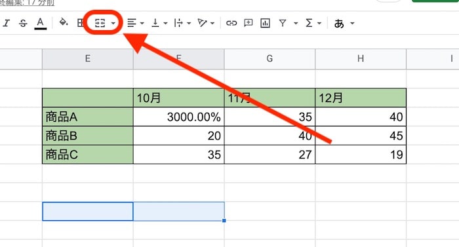This screenshot has height=247, width=459.
Task: Open vertical align tool
Action: pos(155,23)
